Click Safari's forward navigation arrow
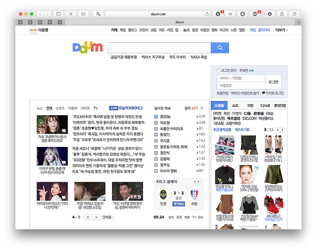This screenshot has height=251, width=317. click(48, 14)
